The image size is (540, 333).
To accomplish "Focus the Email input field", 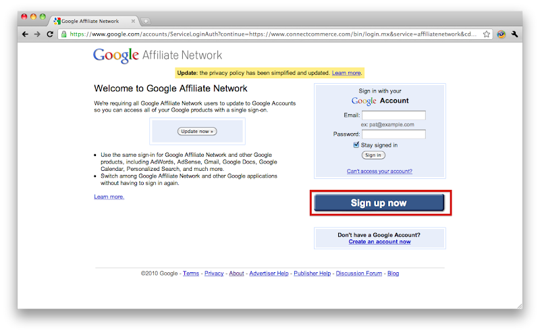I will tap(394, 115).
